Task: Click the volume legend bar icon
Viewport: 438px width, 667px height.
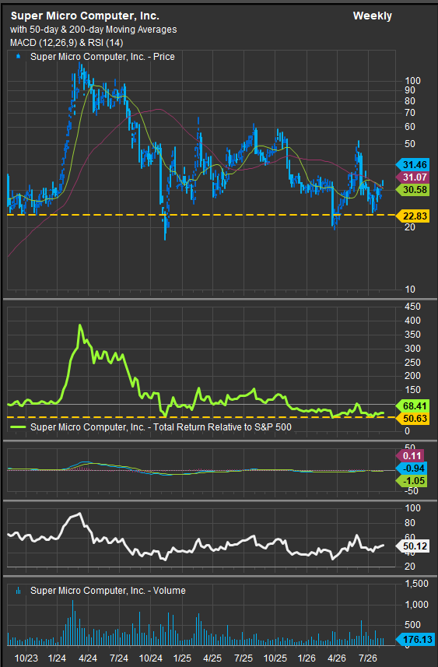Action: [x=19, y=591]
